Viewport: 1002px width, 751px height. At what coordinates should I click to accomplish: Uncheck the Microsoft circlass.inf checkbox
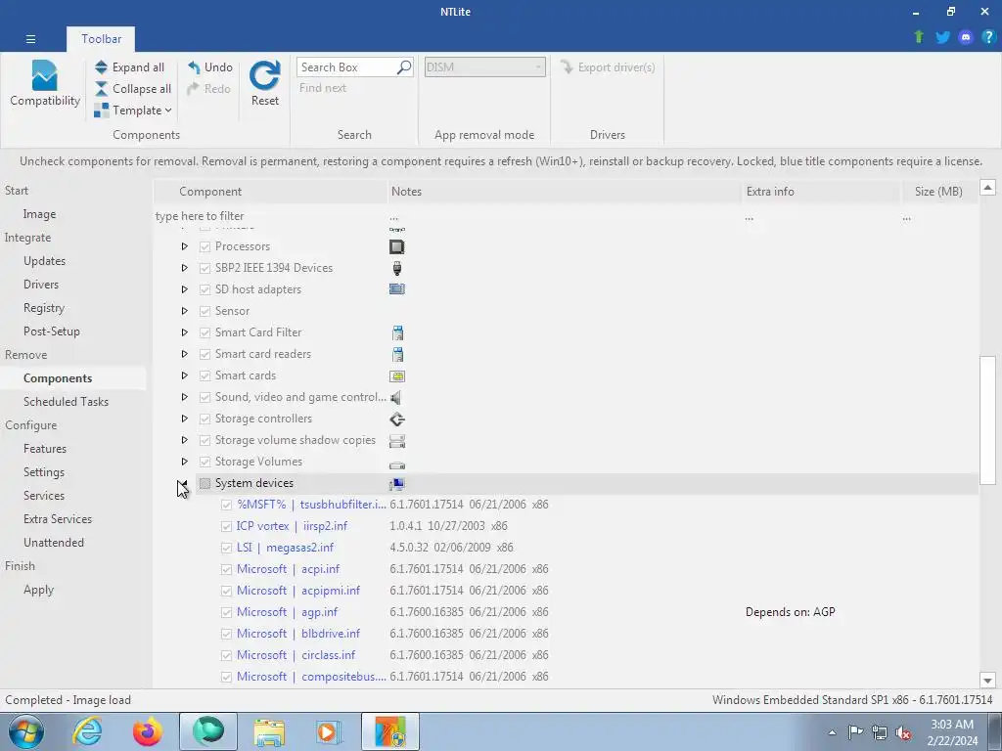pos(226,655)
